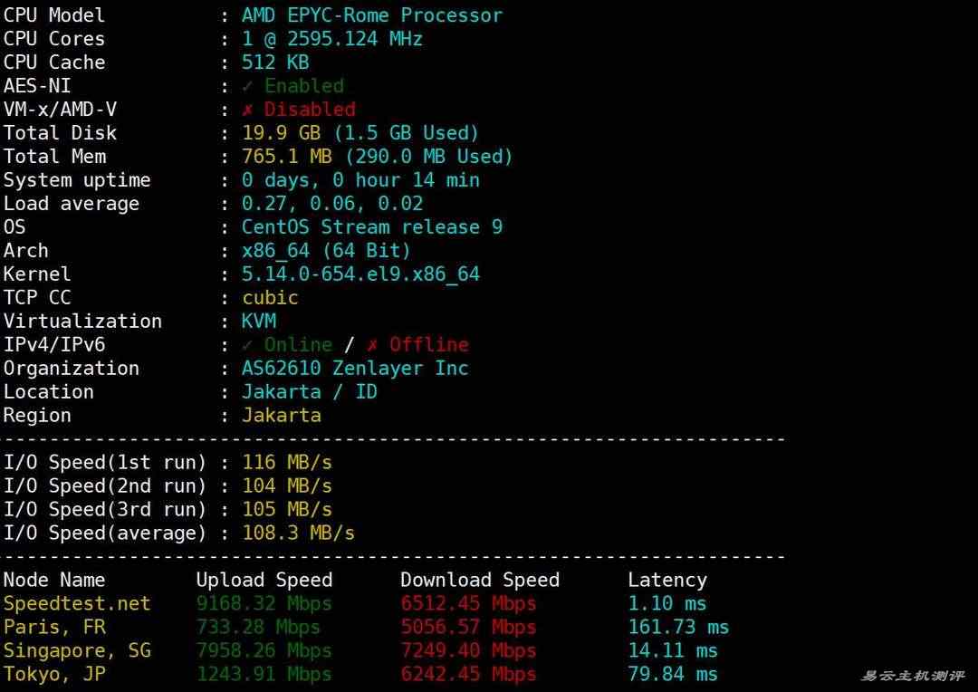Click the AMD EPYC-Rome Processor text
The image size is (978, 692).
371,15
